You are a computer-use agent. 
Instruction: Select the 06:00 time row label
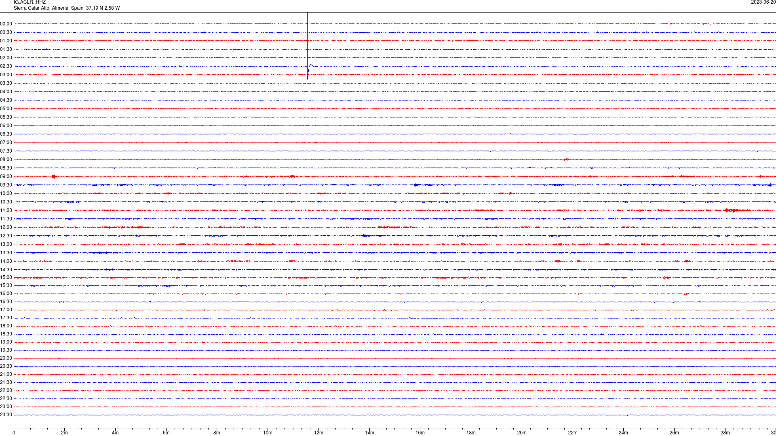(x=6, y=126)
